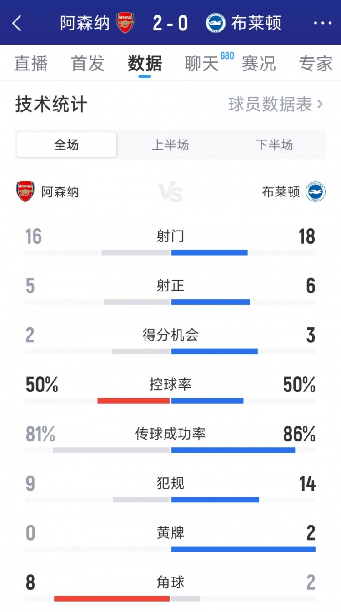Tap the 阿森纳 team name in header
The image size is (341, 612).
[x=85, y=23]
